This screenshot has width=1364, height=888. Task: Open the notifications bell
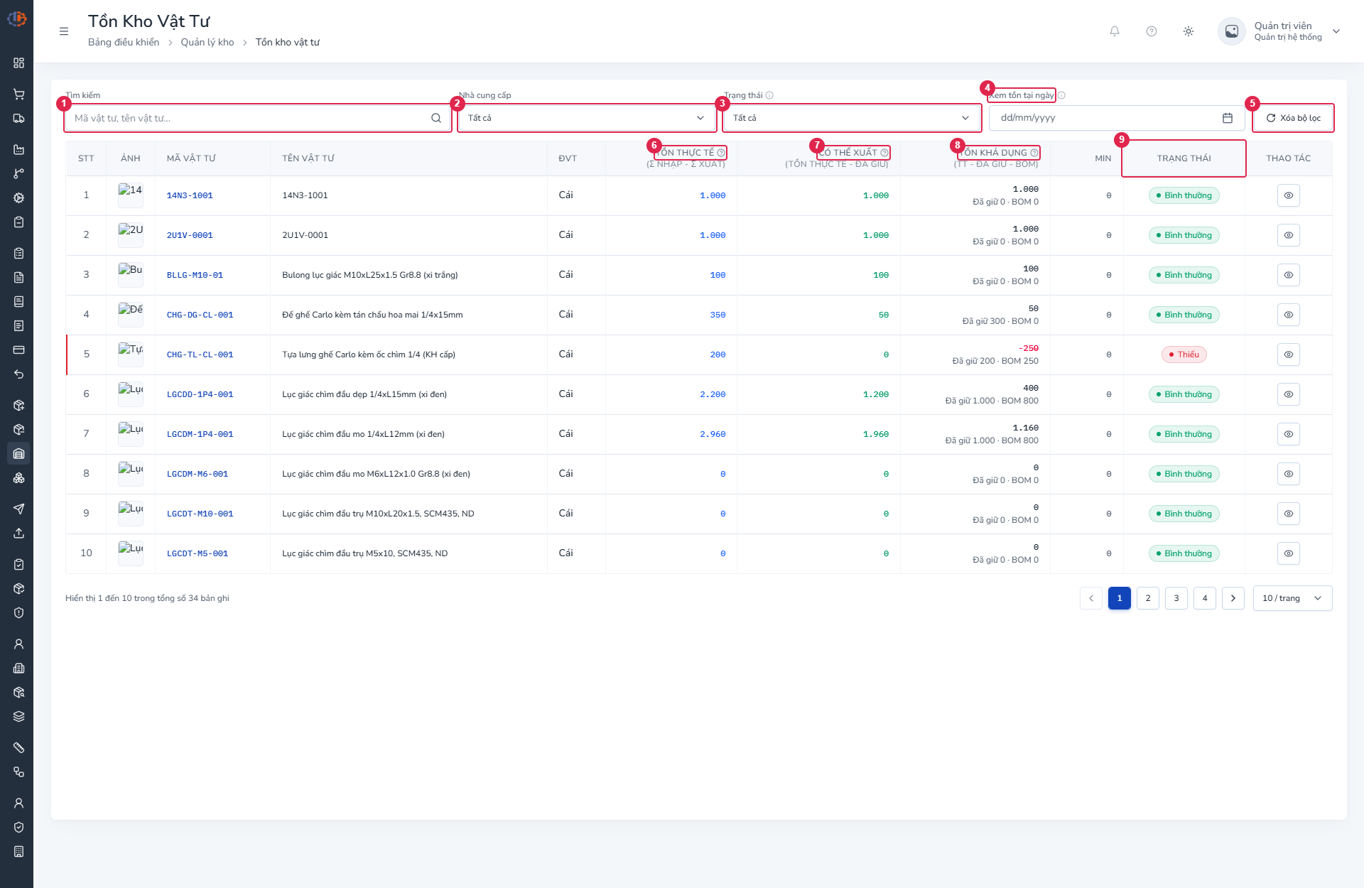tap(1115, 31)
